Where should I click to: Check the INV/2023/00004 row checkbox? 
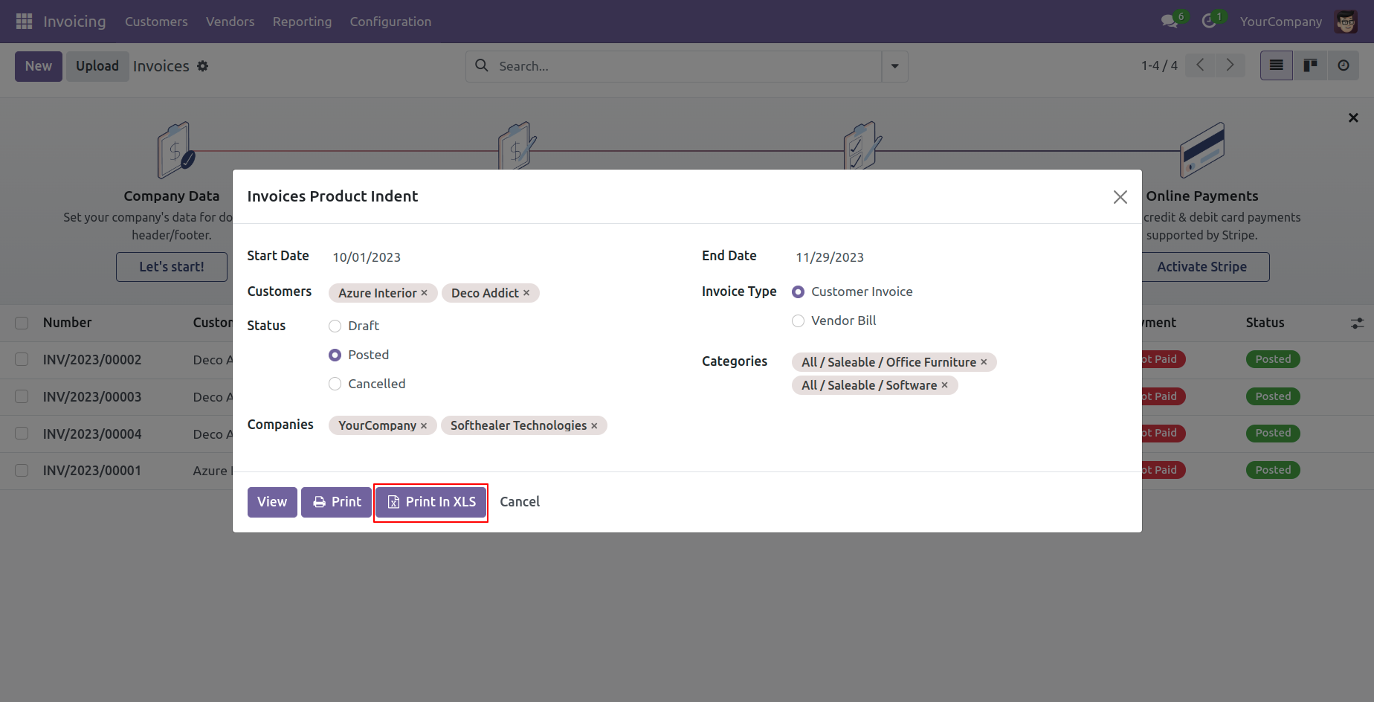tap(22, 434)
